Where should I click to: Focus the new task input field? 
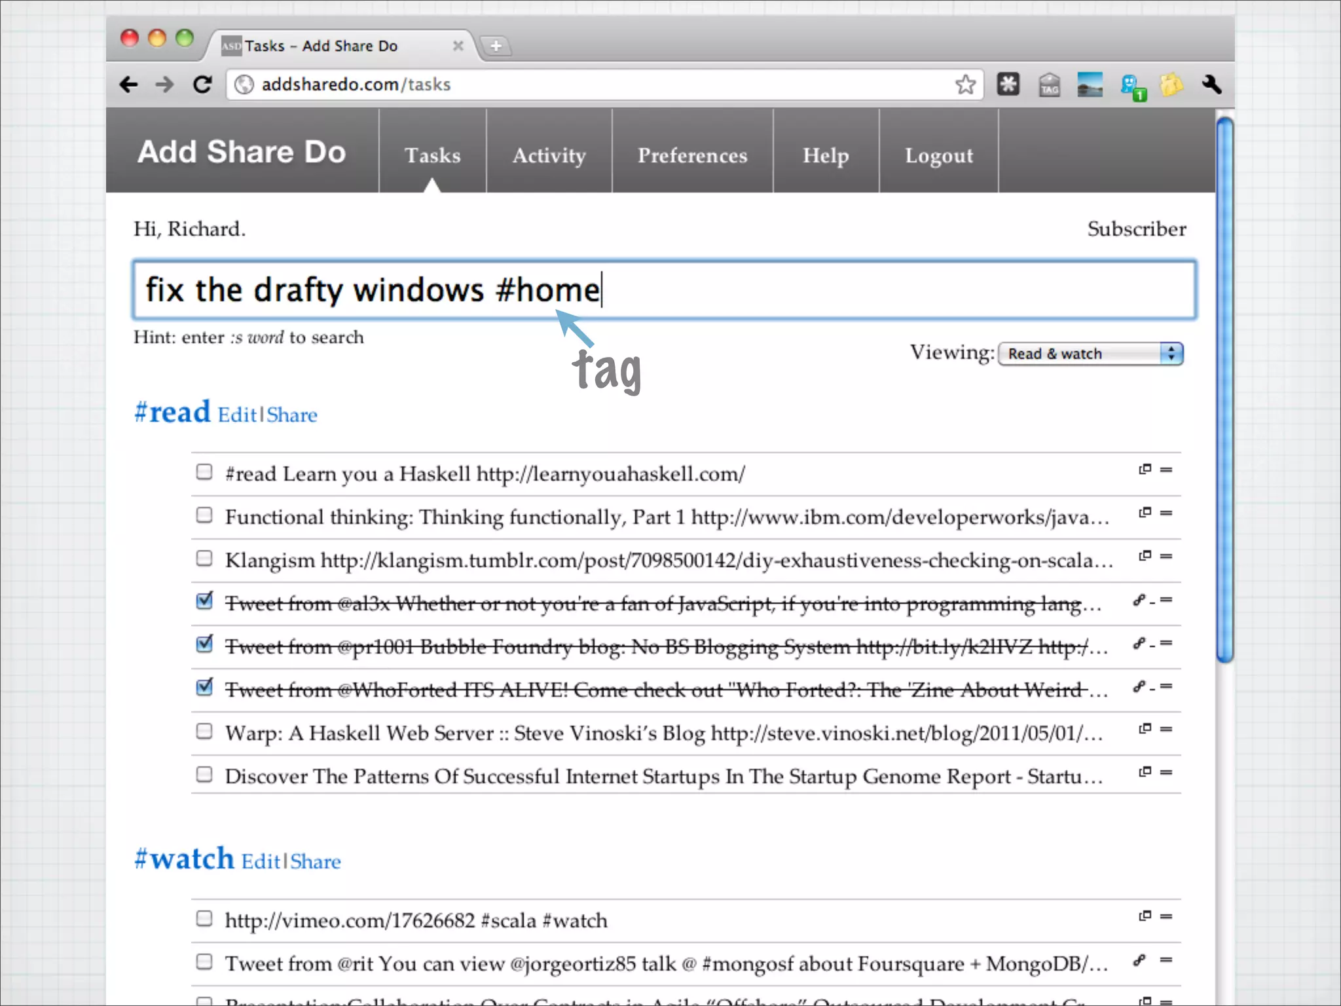[x=664, y=290]
